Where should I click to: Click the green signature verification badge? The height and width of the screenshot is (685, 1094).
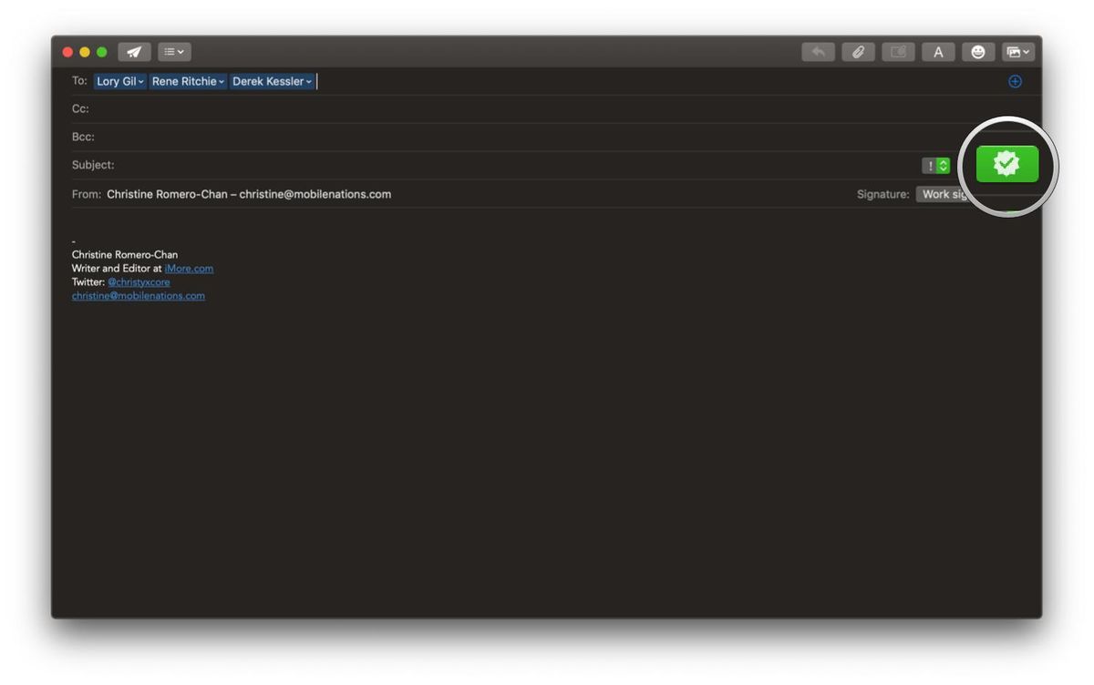[x=1006, y=164]
